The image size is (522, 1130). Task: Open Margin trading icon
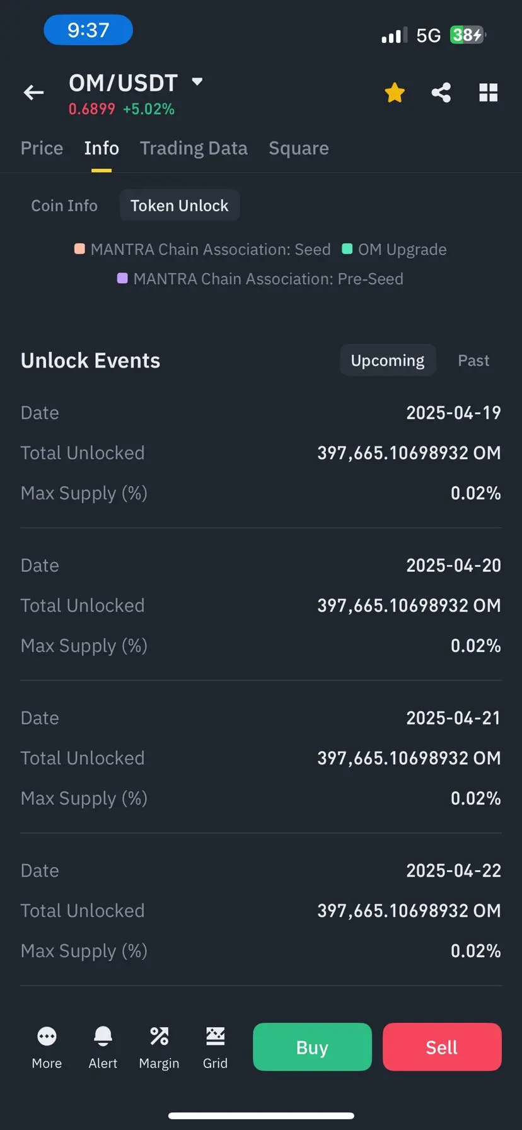click(159, 1035)
